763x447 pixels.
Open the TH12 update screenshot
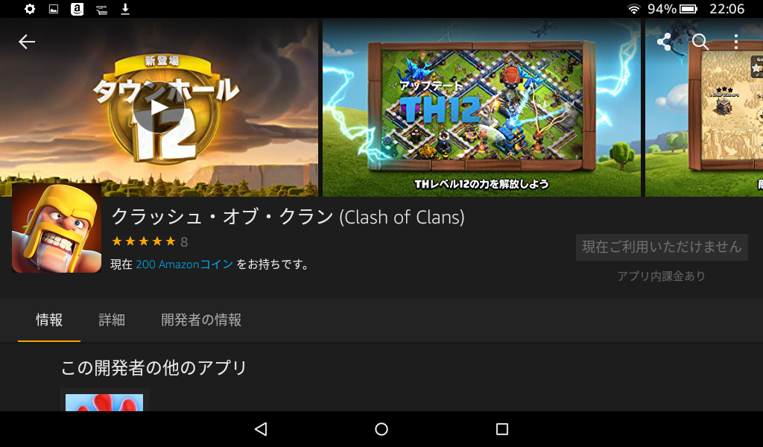pyautogui.click(x=482, y=107)
